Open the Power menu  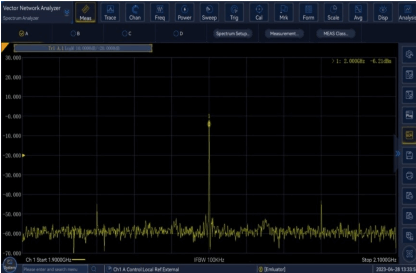point(184,12)
